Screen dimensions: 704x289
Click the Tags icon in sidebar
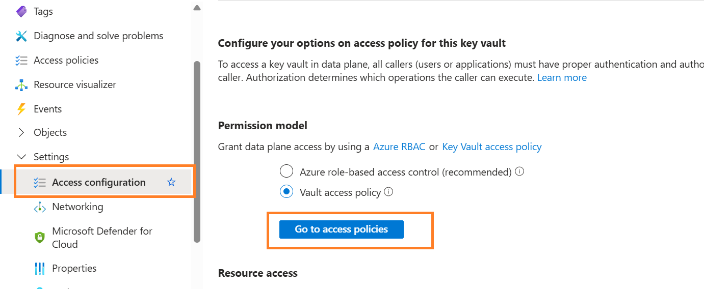pyautogui.click(x=21, y=11)
